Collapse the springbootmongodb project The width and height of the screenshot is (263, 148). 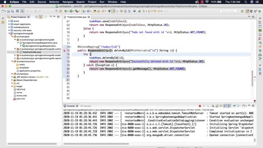(9, 33)
